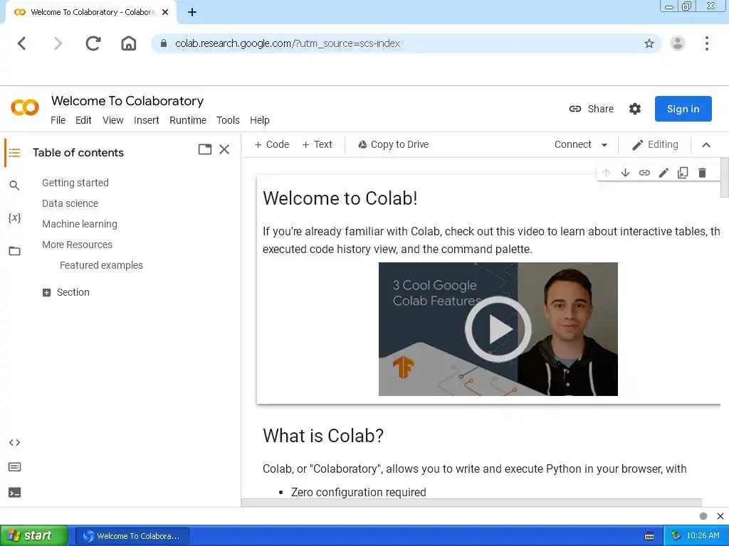The image size is (729, 546).
Task: Click the address bar URL
Action: pyautogui.click(x=288, y=43)
